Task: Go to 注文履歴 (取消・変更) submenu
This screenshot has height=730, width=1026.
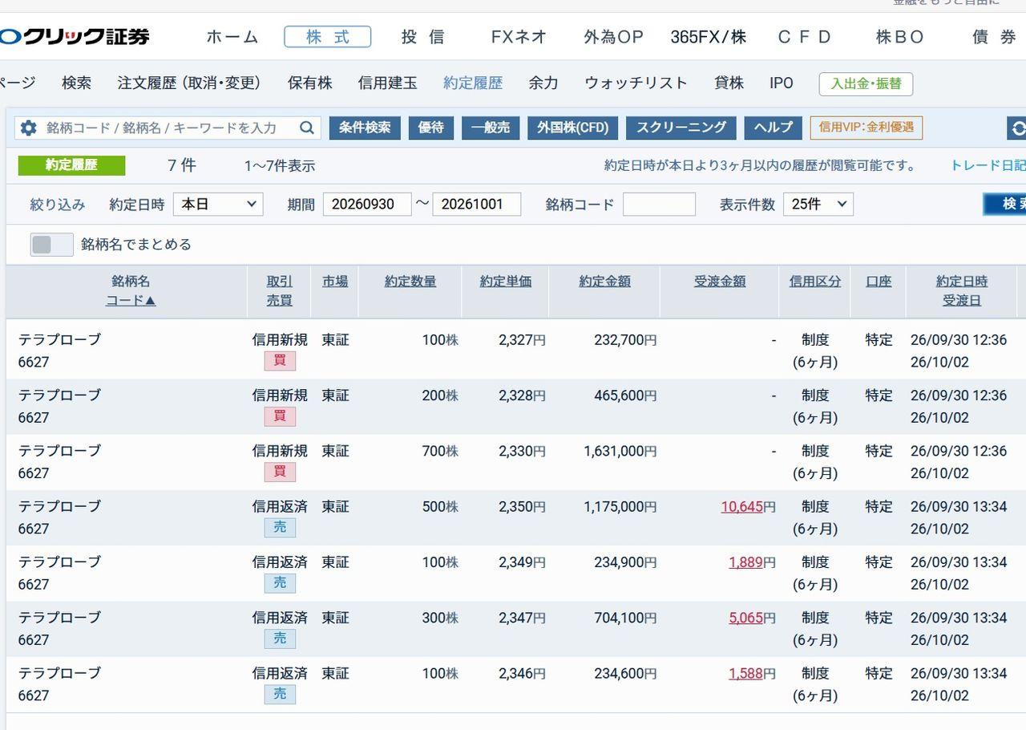Action: tap(189, 83)
